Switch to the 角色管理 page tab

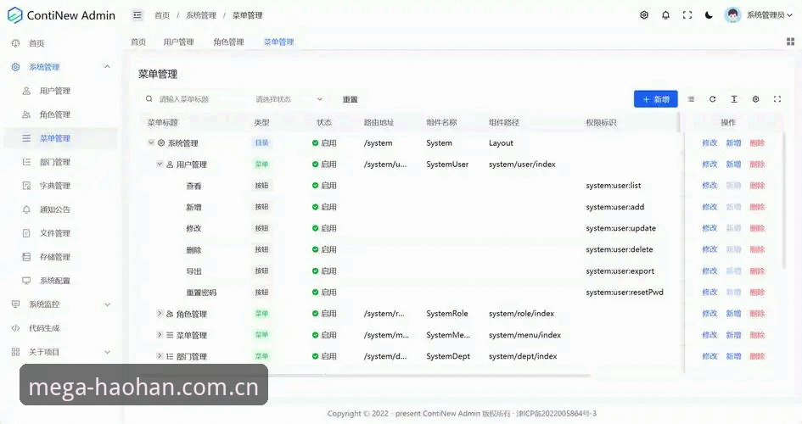click(x=228, y=42)
